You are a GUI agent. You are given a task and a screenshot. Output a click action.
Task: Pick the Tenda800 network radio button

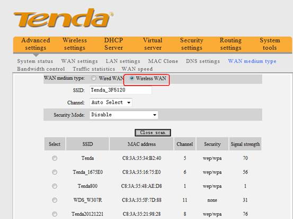point(55,186)
